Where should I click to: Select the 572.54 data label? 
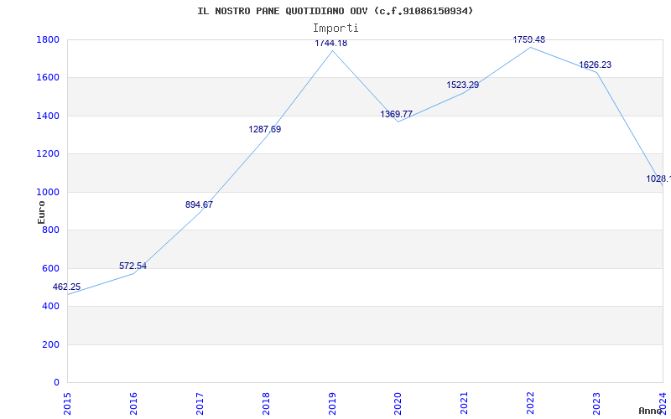coord(133,266)
